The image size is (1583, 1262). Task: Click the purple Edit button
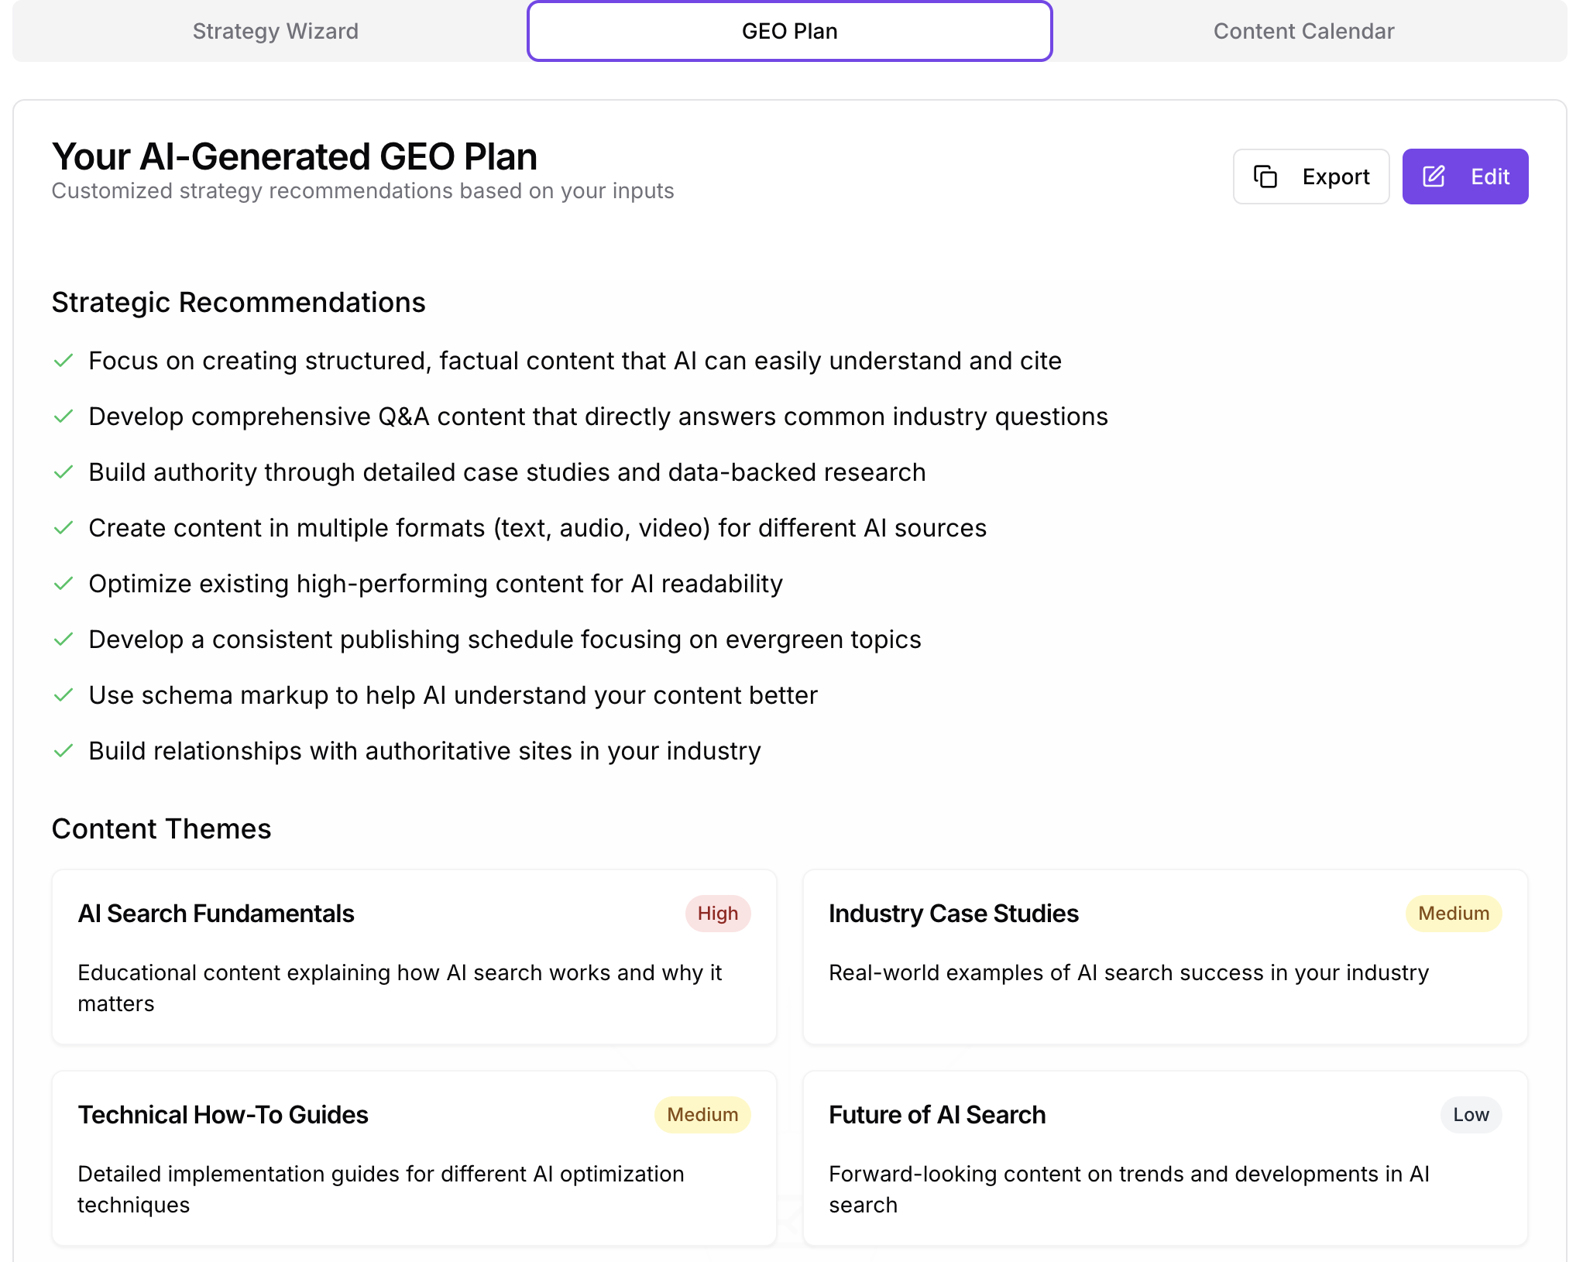(x=1465, y=177)
